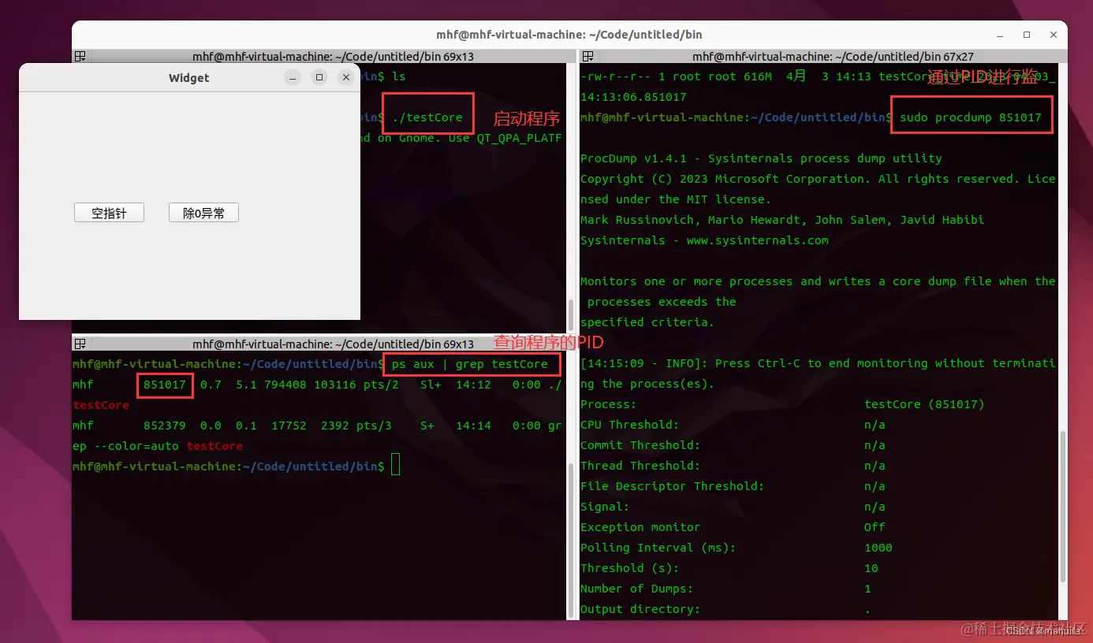
Task: Click the grid icon of top-left terminal pane
Action: [x=80, y=56]
